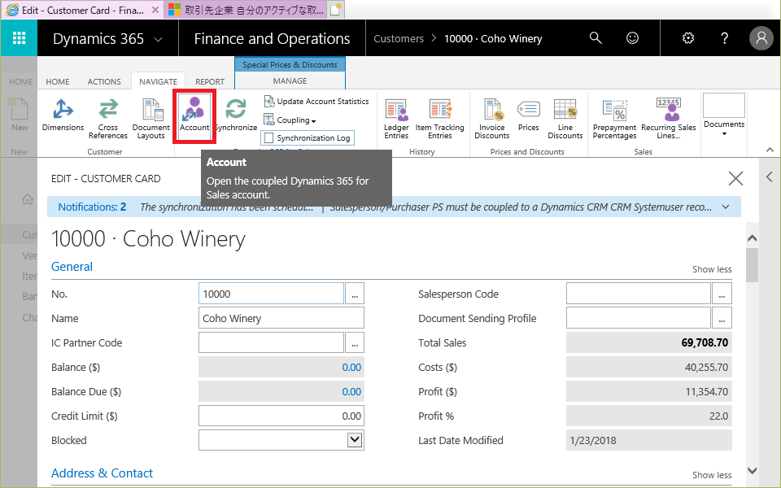The image size is (781, 488).
Task: Open Document Layouts
Action: [151, 120]
